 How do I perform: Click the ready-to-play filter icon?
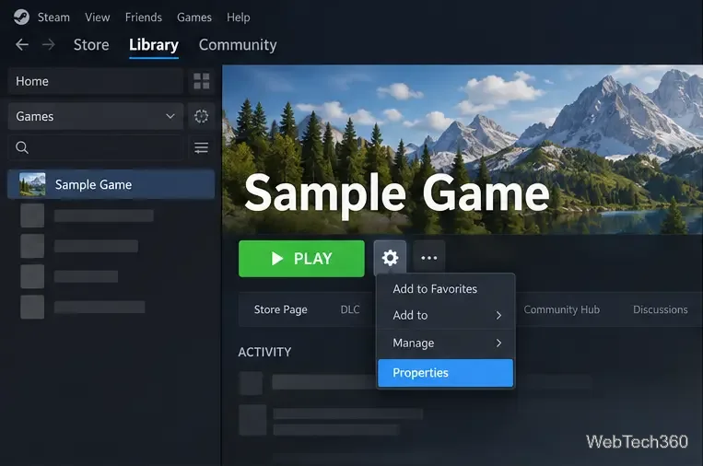click(201, 116)
